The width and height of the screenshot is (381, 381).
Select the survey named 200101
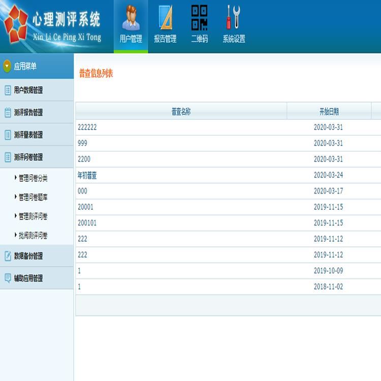tap(87, 223)
